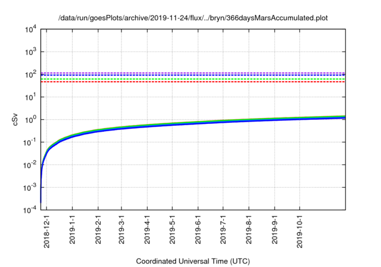Click the cSv y-axis label

15,119
